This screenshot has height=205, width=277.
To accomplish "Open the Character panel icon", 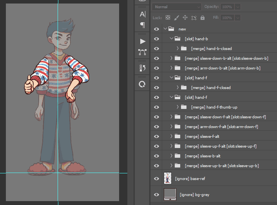I will (142, 14).
